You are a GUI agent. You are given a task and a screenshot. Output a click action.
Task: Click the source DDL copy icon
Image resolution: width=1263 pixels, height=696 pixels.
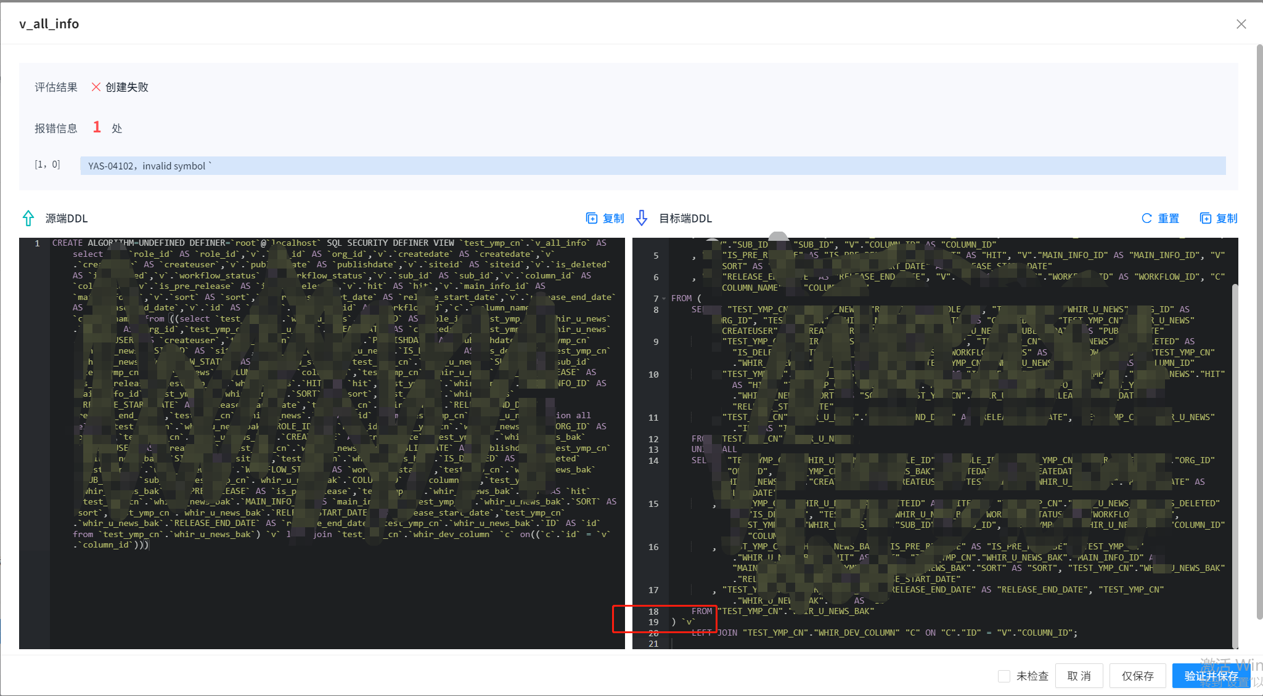pos(591,218)
